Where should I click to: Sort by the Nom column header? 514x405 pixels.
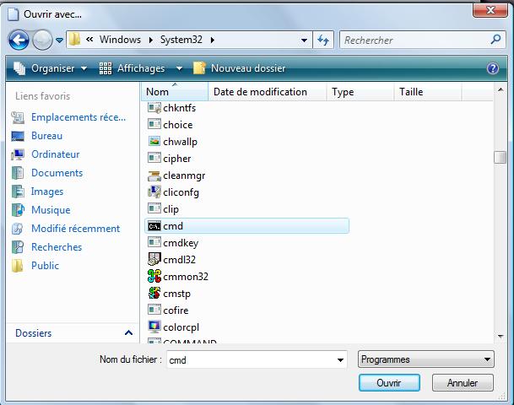pyautogui.click(x=158, y=92)
